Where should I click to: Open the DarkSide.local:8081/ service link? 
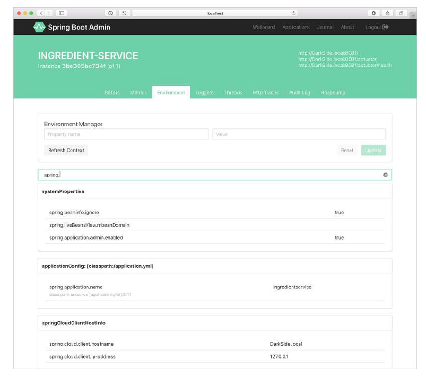(x=328, y=53)
